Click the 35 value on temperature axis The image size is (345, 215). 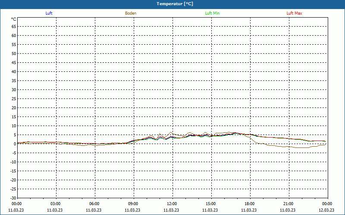14,81
